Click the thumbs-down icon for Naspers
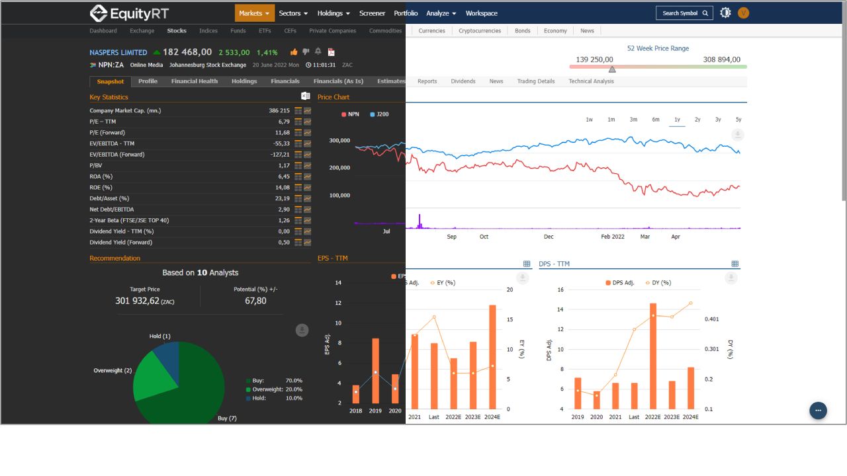Image resolution: width=847 pixels, height=476 pixels. (306, 52)
